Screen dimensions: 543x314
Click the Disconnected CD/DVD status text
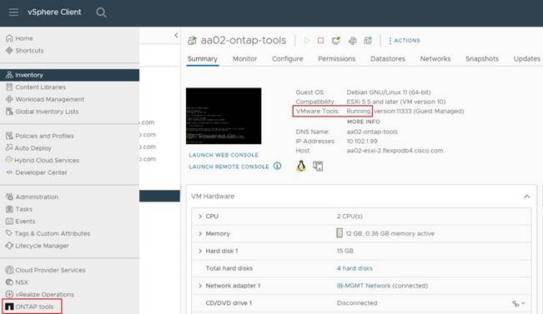tap(357, 303)
